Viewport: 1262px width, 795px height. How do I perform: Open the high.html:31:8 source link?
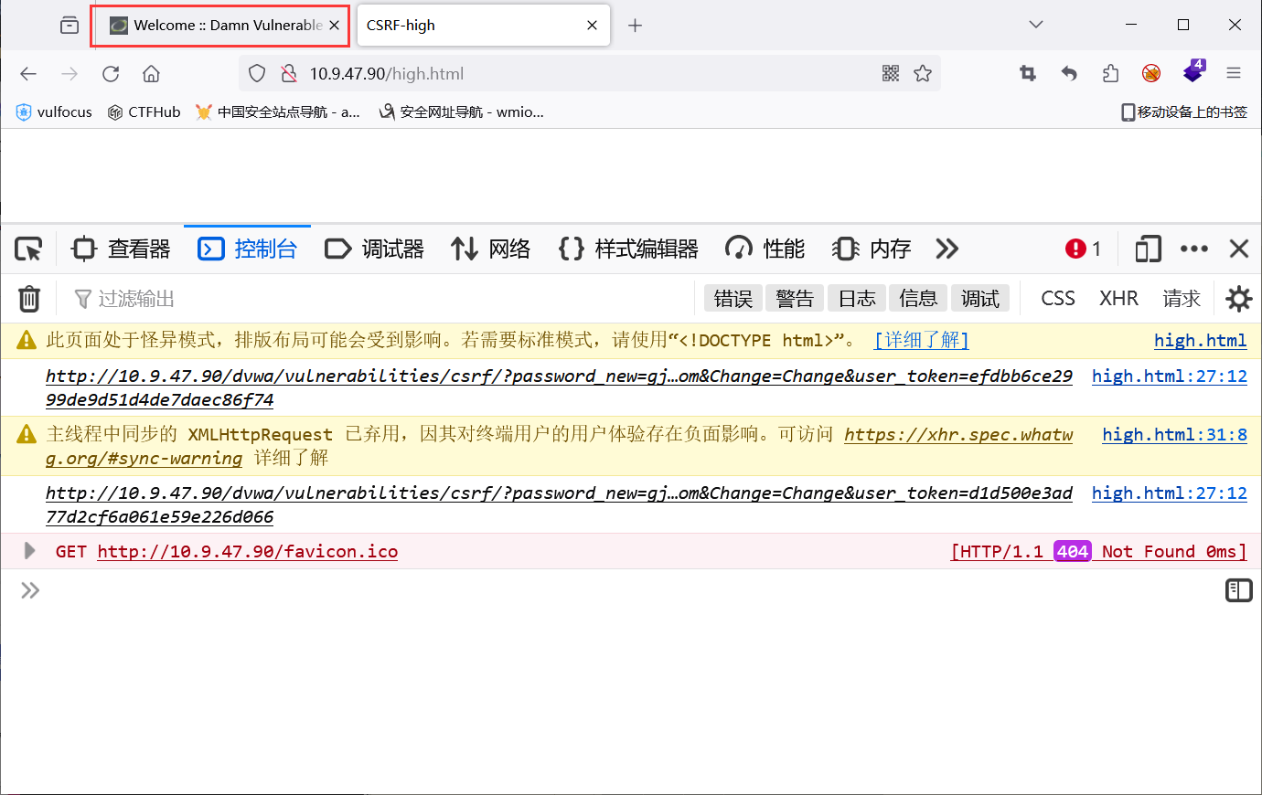(1174, 434)
